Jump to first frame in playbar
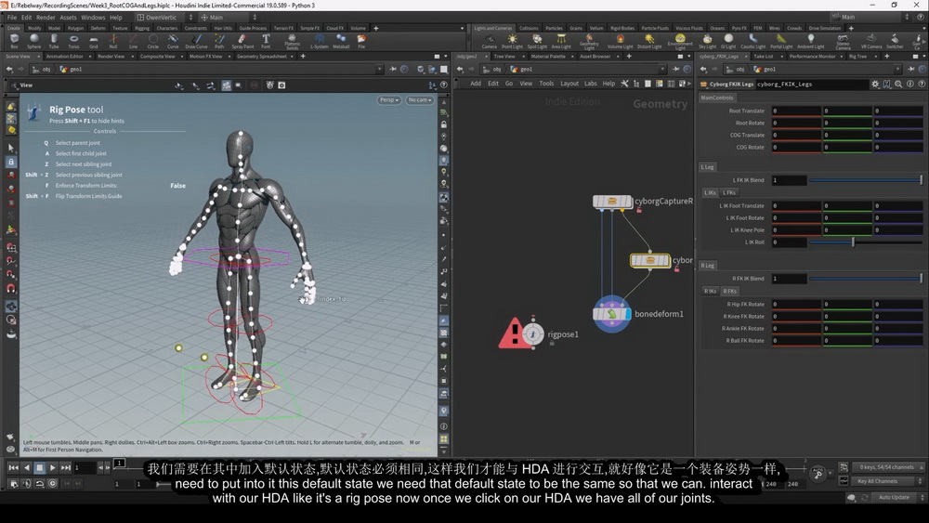Screen dimensions: 929x523 pyautogui.click(x=13, y=467)
